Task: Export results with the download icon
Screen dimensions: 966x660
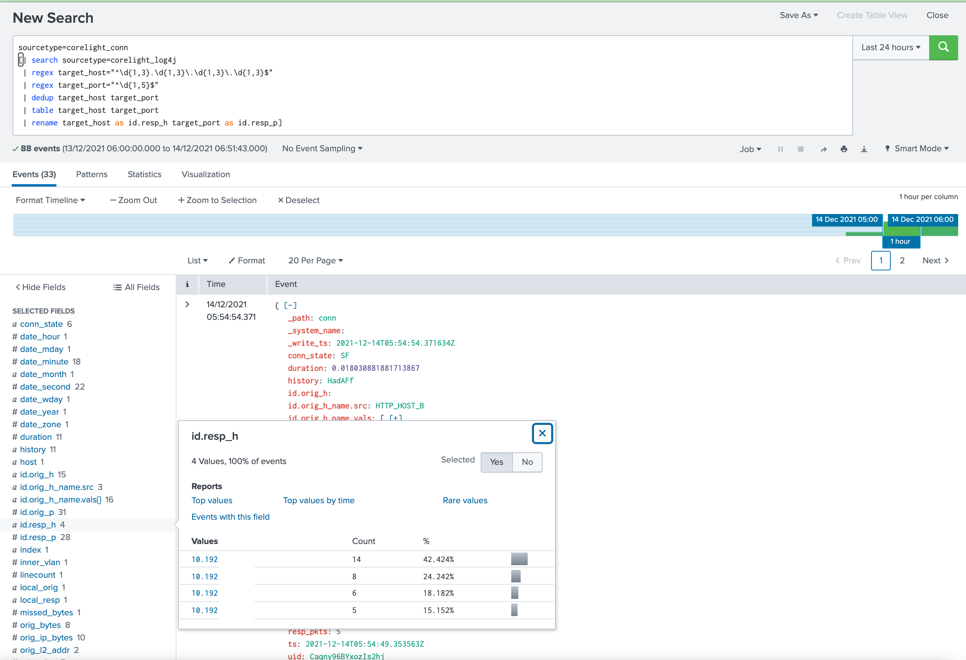Action: [x=864, y=149]
